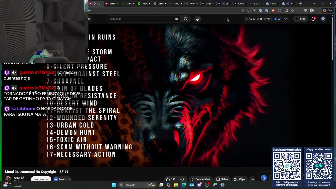This screenshot has height=189, width=336.
Task: Click track title 14-DEMON HUNT
Action: (71, 133)
